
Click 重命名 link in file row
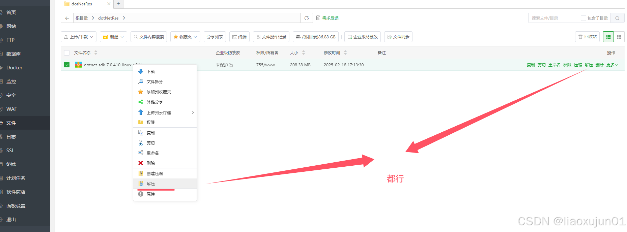click(x=554, y=65)
